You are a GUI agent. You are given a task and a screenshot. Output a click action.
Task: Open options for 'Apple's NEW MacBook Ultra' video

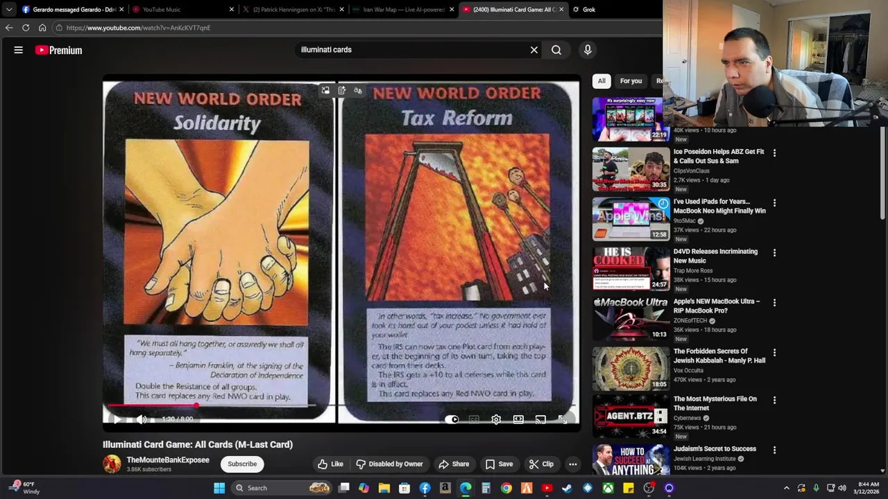(x=774, y=302)
